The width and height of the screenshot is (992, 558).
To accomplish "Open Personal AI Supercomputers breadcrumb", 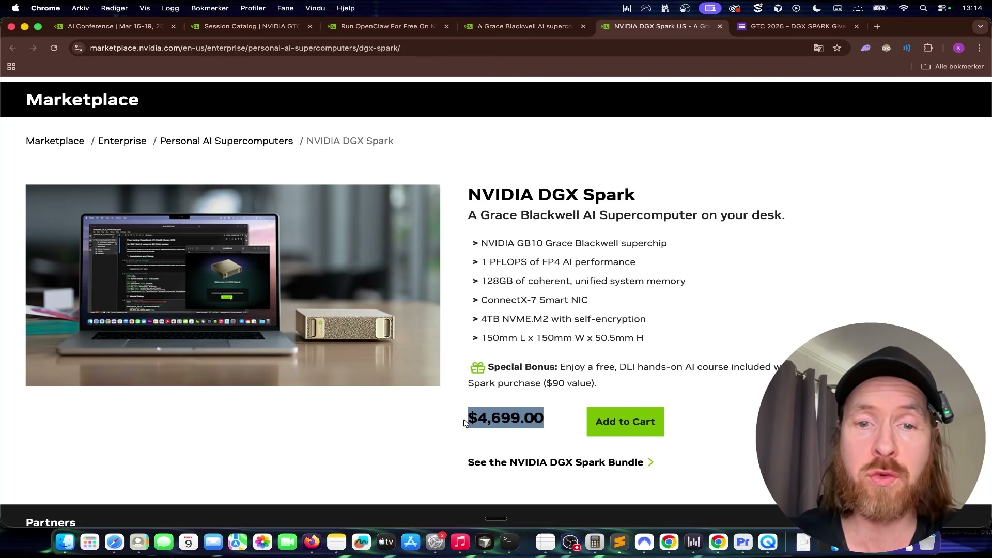I will 226,141.
